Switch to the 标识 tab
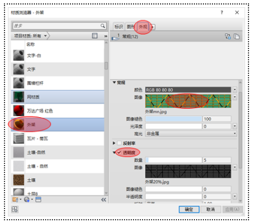The height and width of the screenshot is (222, 253). pyautogui.click(x=118, y=26)
